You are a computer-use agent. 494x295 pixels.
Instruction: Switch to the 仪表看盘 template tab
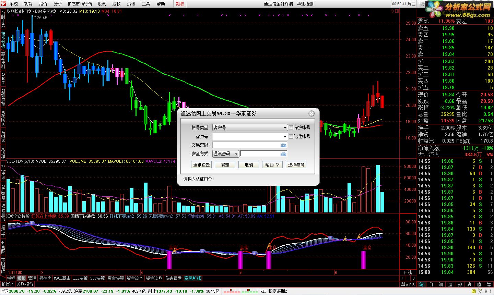click(174, 278)
